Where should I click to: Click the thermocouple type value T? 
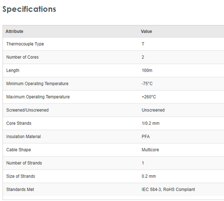click(143, 44)
